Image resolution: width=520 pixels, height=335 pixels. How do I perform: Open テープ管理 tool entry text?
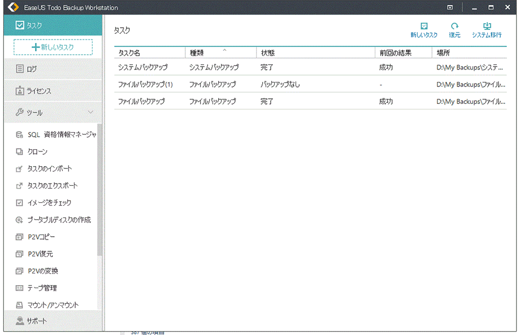pyautogui.click(x=42, y=288)
